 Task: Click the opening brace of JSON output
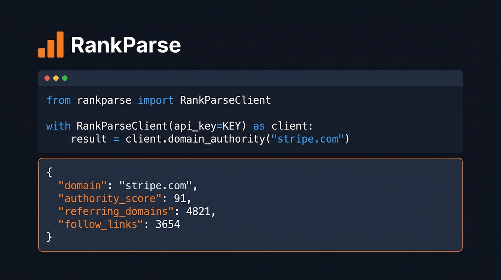click(50, 172)
